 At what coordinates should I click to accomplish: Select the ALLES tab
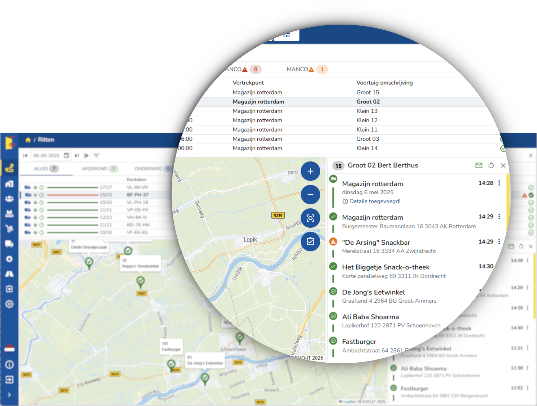click(x=46, y=169)
